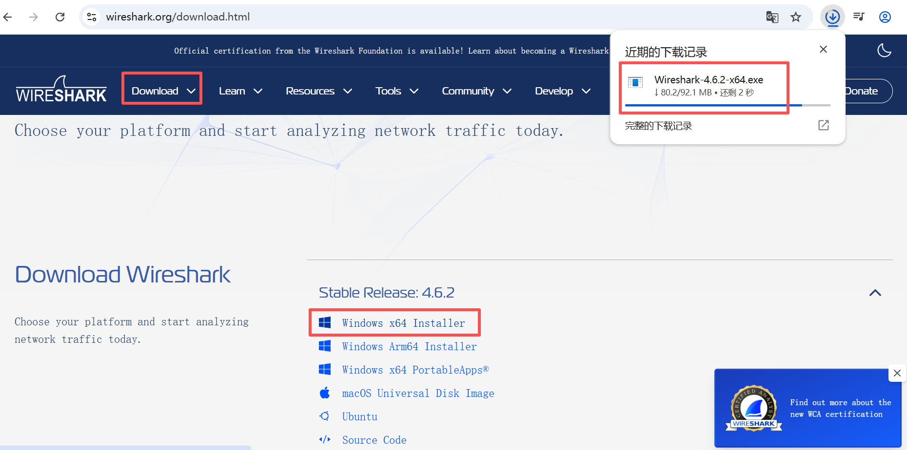Click the Wireshark Certified Analyst badge

(754, 408)
